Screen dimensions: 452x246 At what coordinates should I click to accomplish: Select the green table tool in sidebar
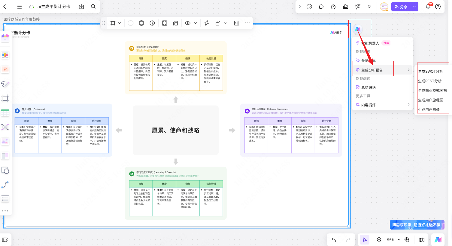pos(5,113)
